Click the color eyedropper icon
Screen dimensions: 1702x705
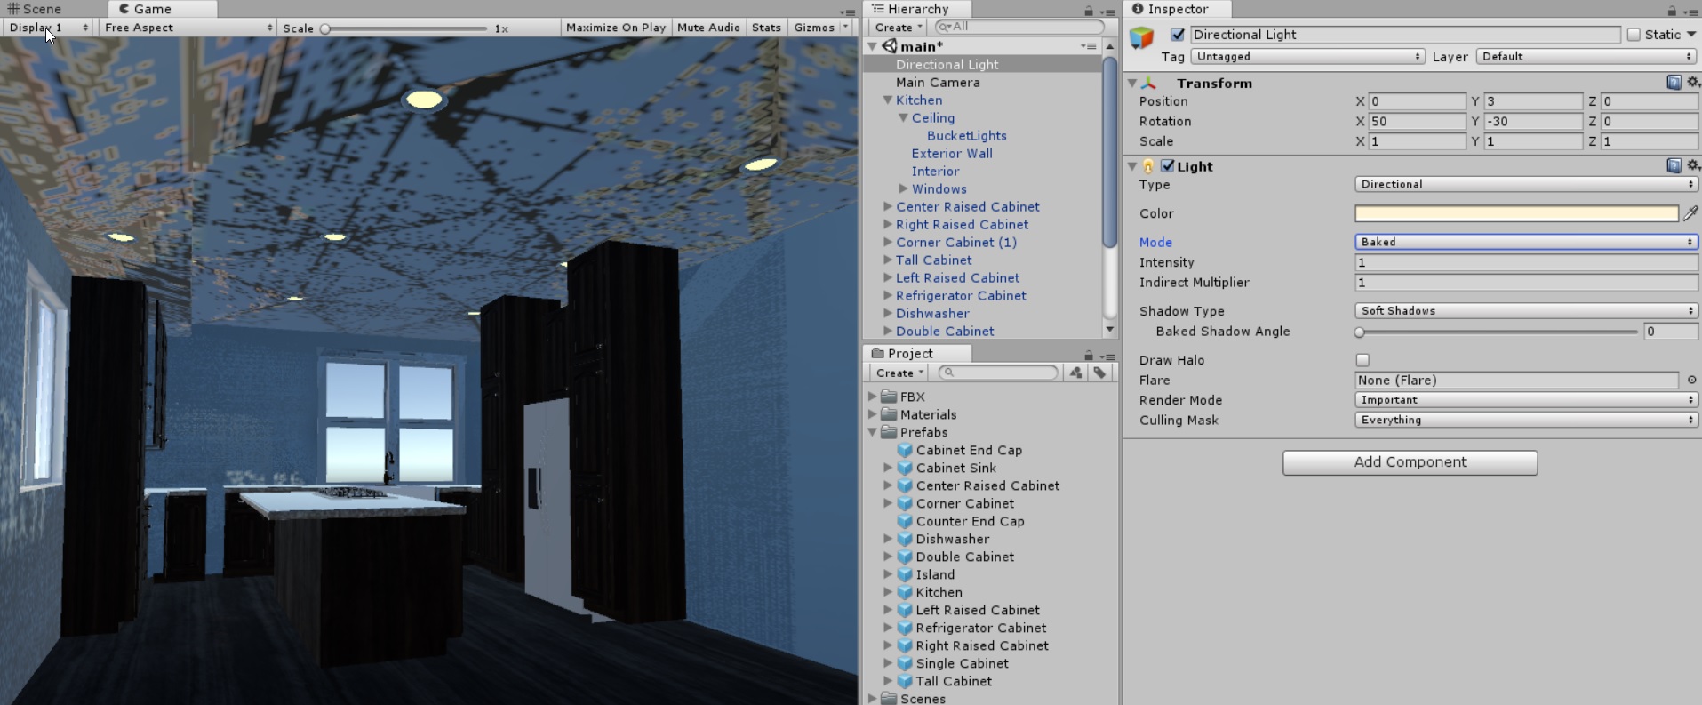point(1690,213)
